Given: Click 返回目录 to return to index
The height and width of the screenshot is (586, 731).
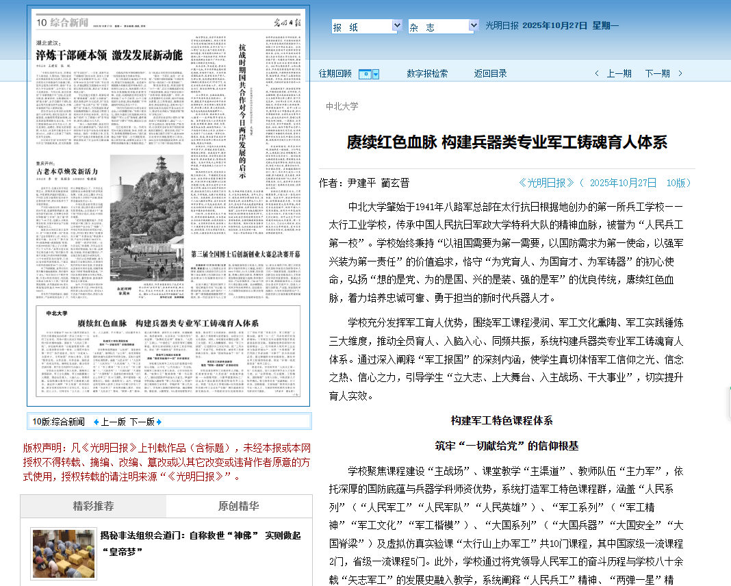Looking at the screenshot, I should (490, 74).
